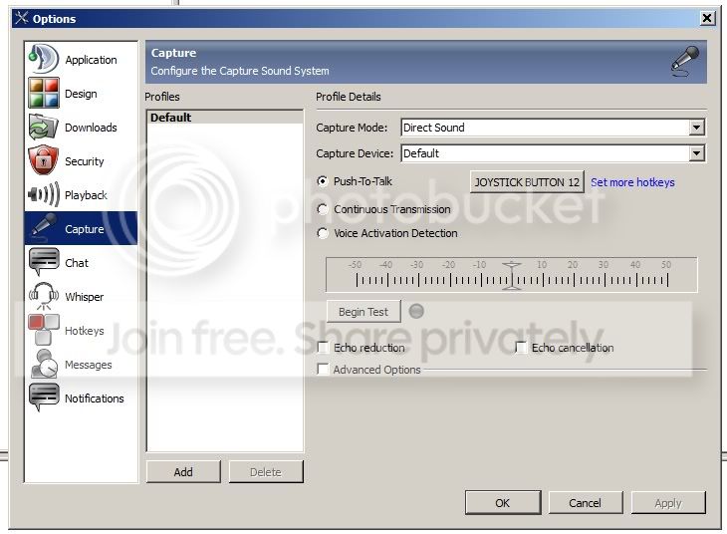
Task: Enable Echo cancellation checkbox
Action: [x=521, y=348]
